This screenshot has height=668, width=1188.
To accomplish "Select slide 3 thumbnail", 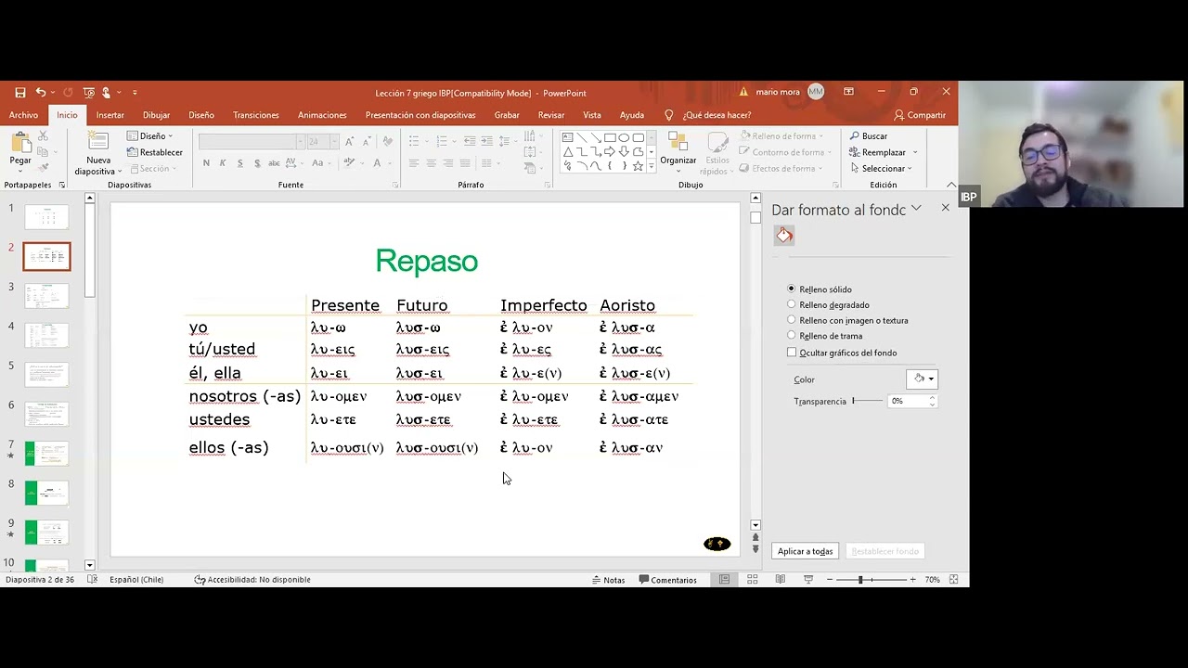I will coord(46,296).
